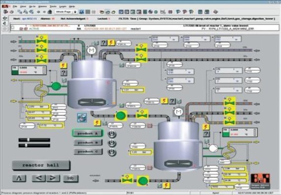Click the ACTIVE status in the alarm row
The image size is (281, 195).
click(x=34, y=28)
